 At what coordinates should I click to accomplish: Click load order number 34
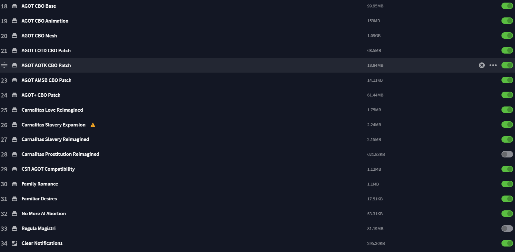coord(4,244)
